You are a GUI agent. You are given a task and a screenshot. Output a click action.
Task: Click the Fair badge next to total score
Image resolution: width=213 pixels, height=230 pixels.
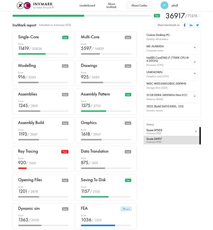click(x=157, y=16)
